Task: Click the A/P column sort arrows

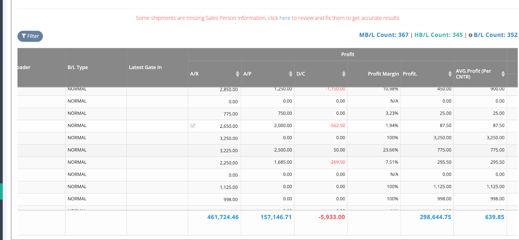Action: (291, 74)
